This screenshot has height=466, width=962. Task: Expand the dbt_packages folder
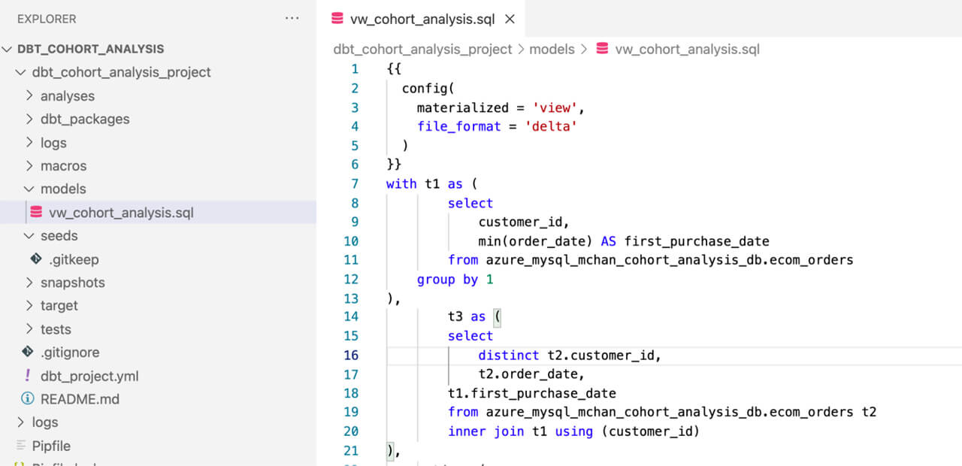pyautogui.click(x=29, y=119)
